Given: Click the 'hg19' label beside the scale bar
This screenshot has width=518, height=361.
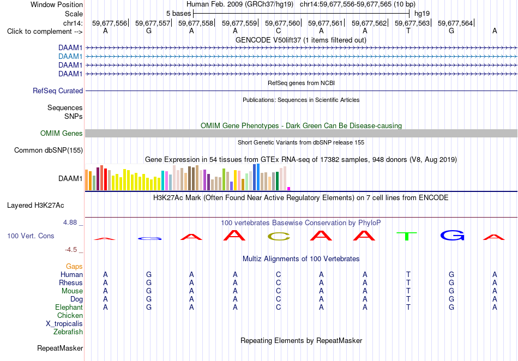Looking at the screenshot, I should 422,14.
